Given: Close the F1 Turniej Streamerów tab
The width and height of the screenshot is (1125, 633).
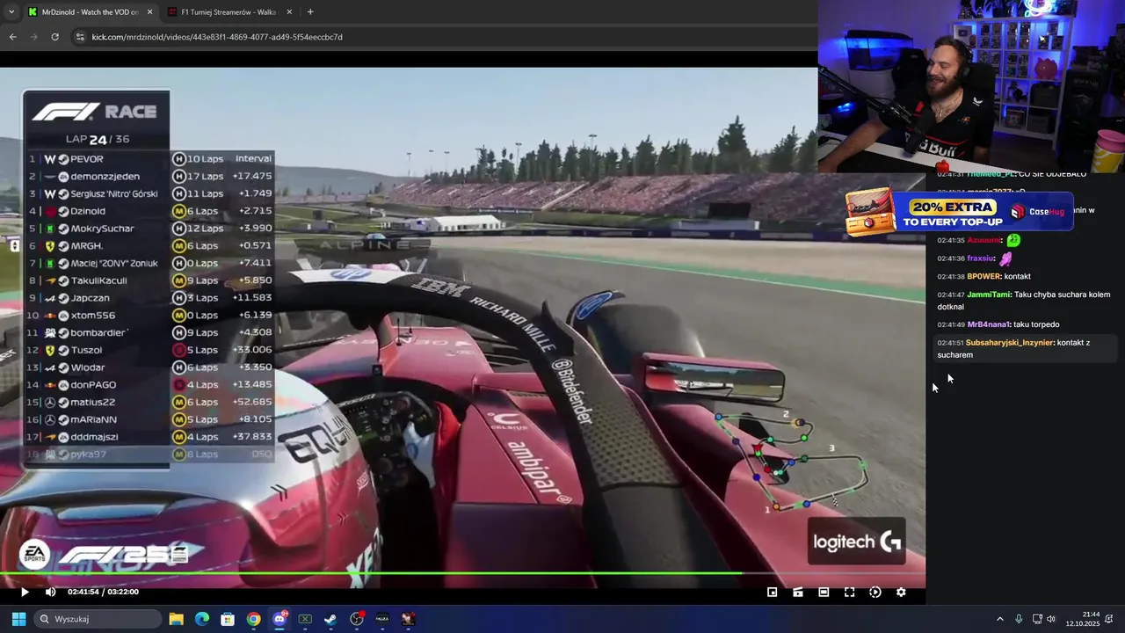Looking at the screenshot, I should 288,12.
